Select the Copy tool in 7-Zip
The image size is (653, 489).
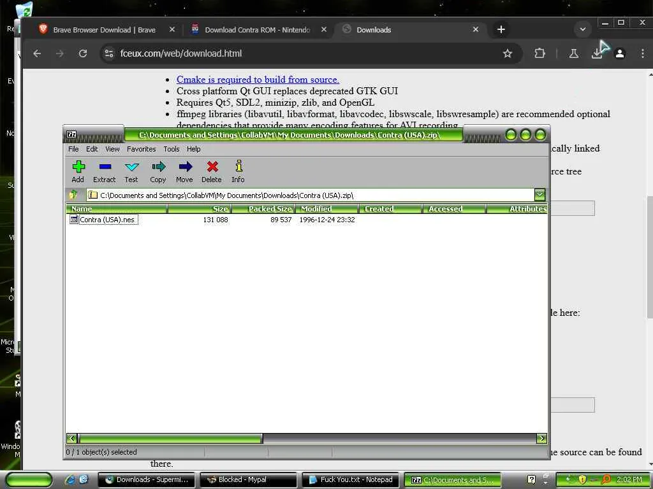(x=158, y=172)
